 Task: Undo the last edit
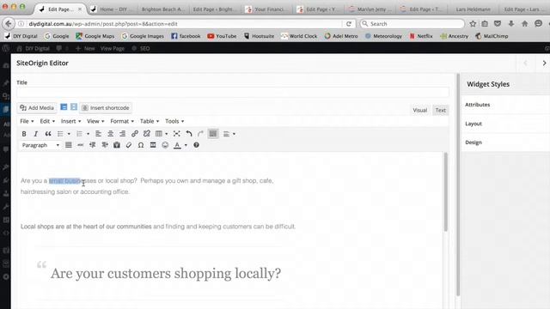[x=189, y=134]
